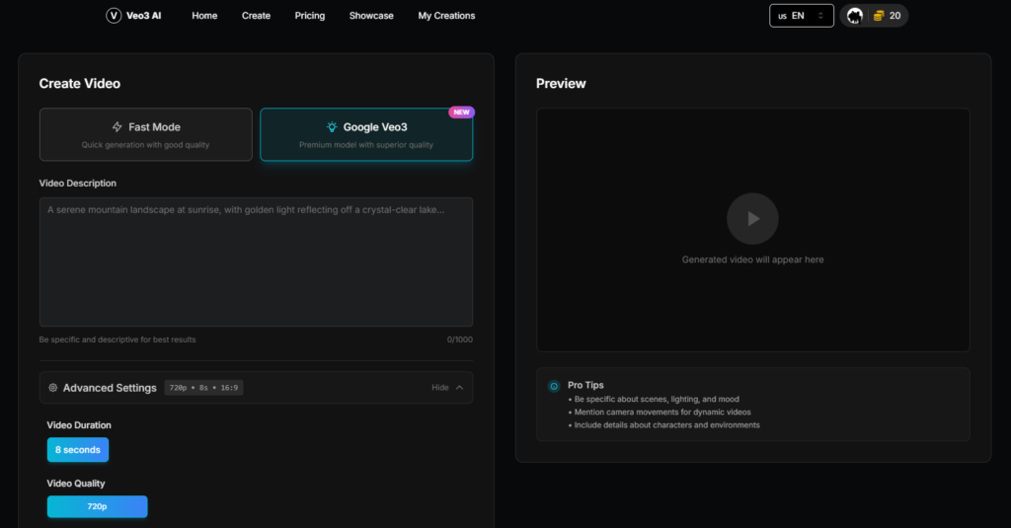
Task: Go to the Home page
Action: click(204, 16)
